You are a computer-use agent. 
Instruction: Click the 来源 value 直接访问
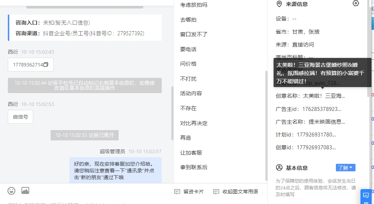(303, 45)
